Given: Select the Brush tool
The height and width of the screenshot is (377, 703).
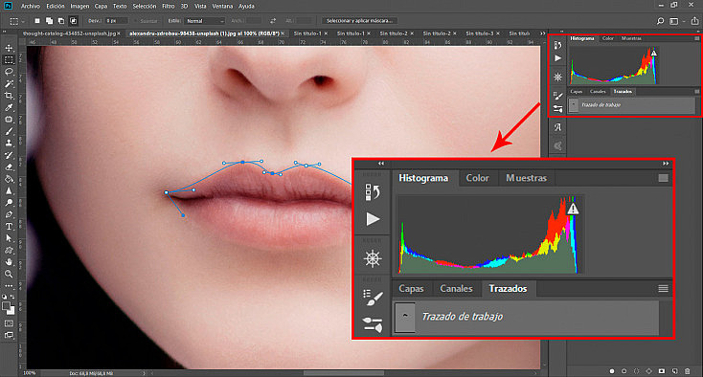Looking at the screenshot, I should coord(9,131).
